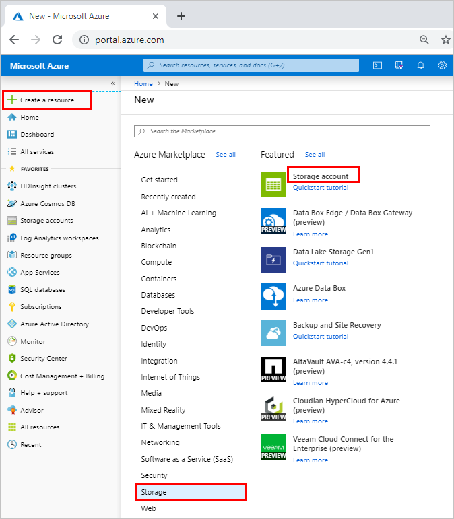Click the Search resources, services, and docs box

(x=251, y=65)
